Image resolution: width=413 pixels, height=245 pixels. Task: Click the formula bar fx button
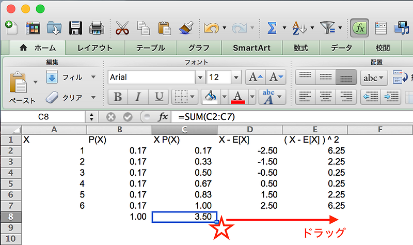[x=163, y=117]
